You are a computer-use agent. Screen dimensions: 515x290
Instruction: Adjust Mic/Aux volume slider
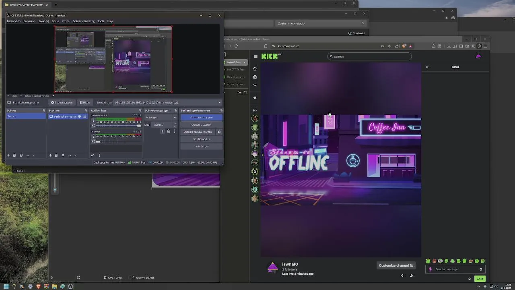tap(119, 141)
